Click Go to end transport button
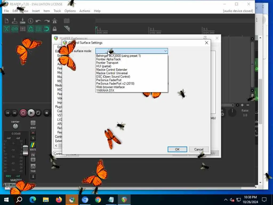273x205 pixels. pos(15,113)
